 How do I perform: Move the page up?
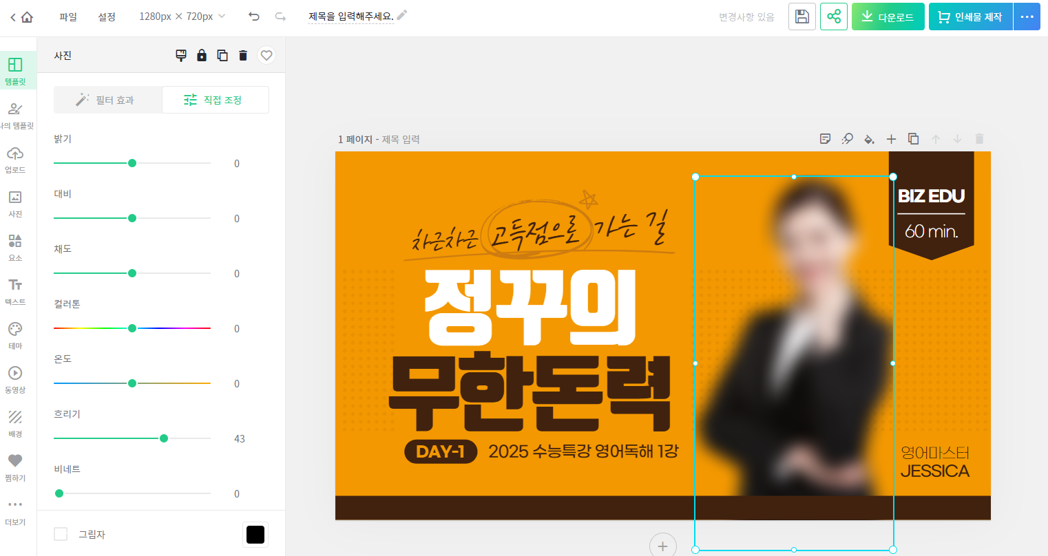(x=936, y=139)
